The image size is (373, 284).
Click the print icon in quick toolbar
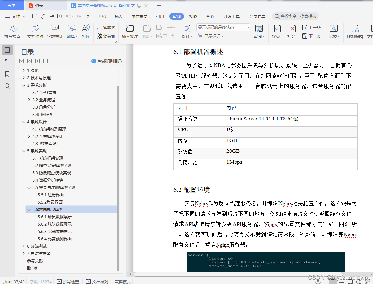tap(51, 16)
